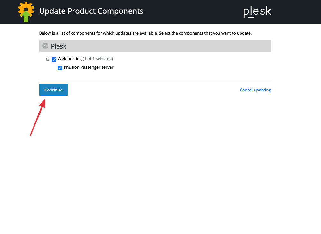Click the dark top header bar

click(x=192, y=12)
